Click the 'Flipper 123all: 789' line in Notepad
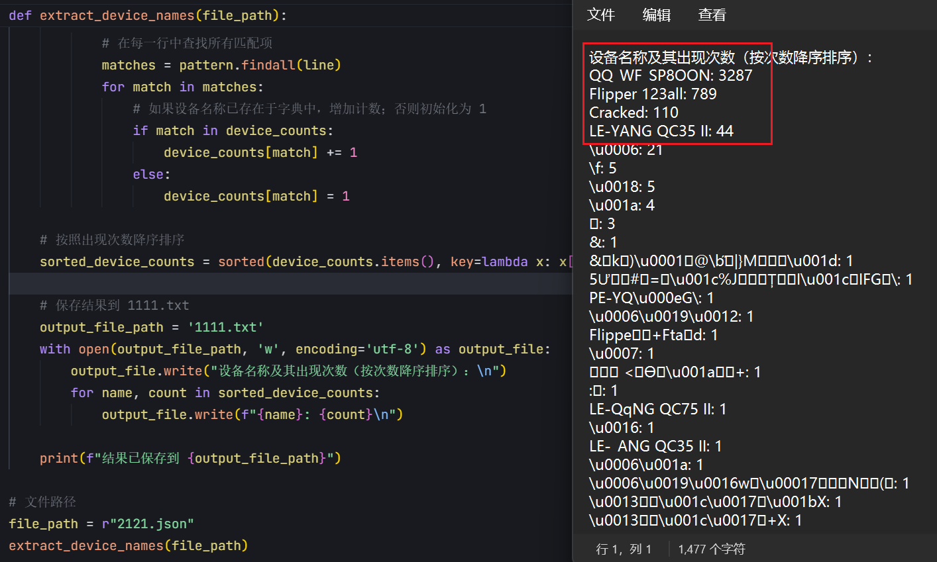This screenshot has height=562, width=937. [653, 94]
